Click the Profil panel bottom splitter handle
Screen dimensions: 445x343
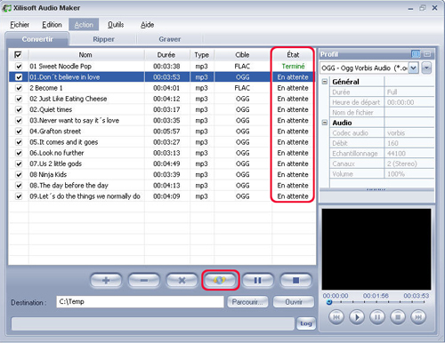tap(376, 189)
